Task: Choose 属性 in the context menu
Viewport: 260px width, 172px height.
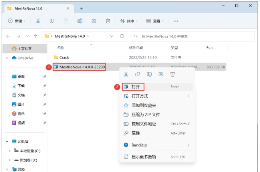Action: coord(157,133)
